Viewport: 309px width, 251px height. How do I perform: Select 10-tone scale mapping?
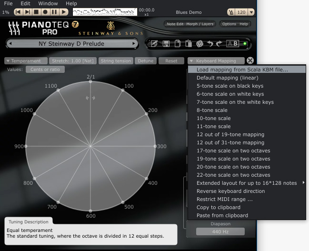247,118
